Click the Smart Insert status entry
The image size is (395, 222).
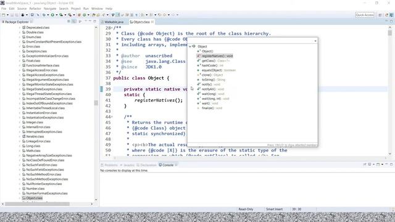274,209
